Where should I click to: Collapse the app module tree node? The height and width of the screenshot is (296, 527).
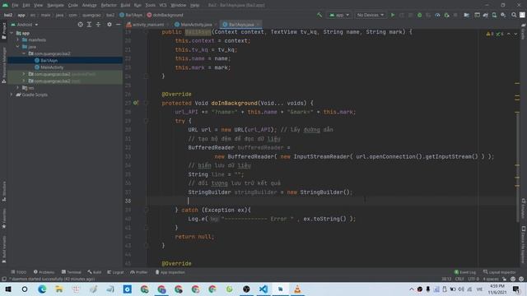coord(12,33)
